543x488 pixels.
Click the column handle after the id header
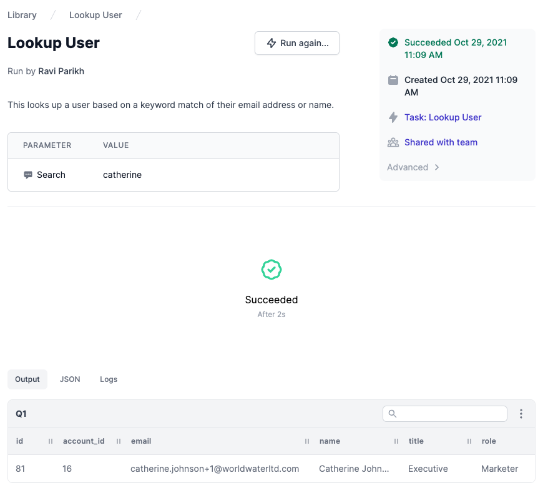[x=51, y=441]
